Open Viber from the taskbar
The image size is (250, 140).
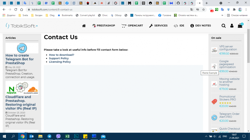[x=58, y=136]
